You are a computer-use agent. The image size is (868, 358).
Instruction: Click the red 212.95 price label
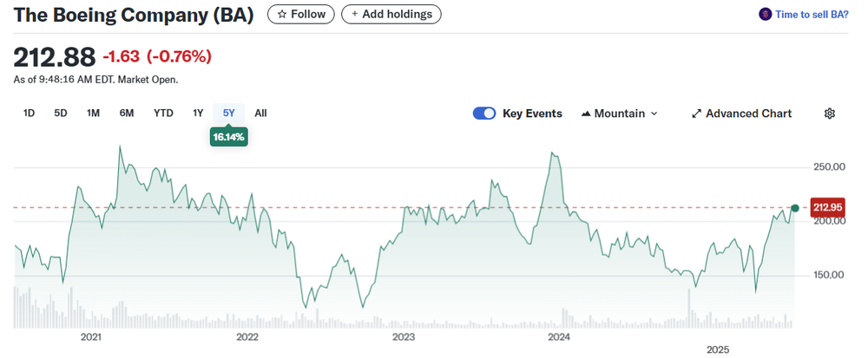coord(826,207)
